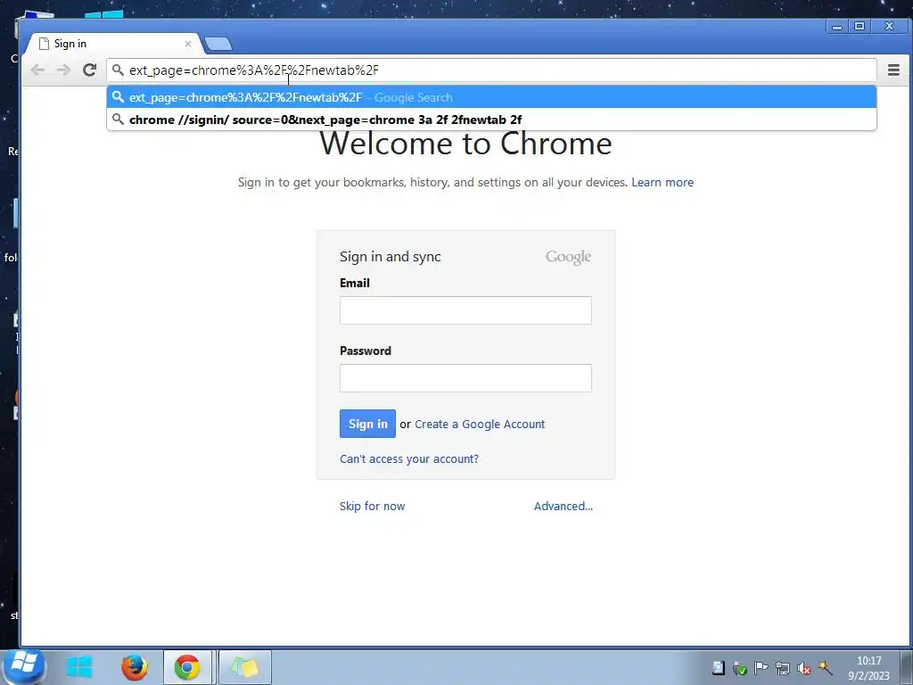Click the muted volume tray icon
Image resolution: width=913 pixels, height=685 pixels.
click(804, 669)
